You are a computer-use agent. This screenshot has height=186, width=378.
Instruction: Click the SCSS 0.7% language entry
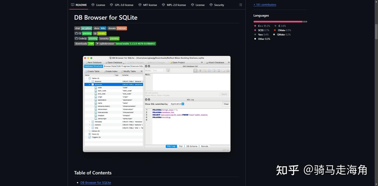click(x=261, y=30)
